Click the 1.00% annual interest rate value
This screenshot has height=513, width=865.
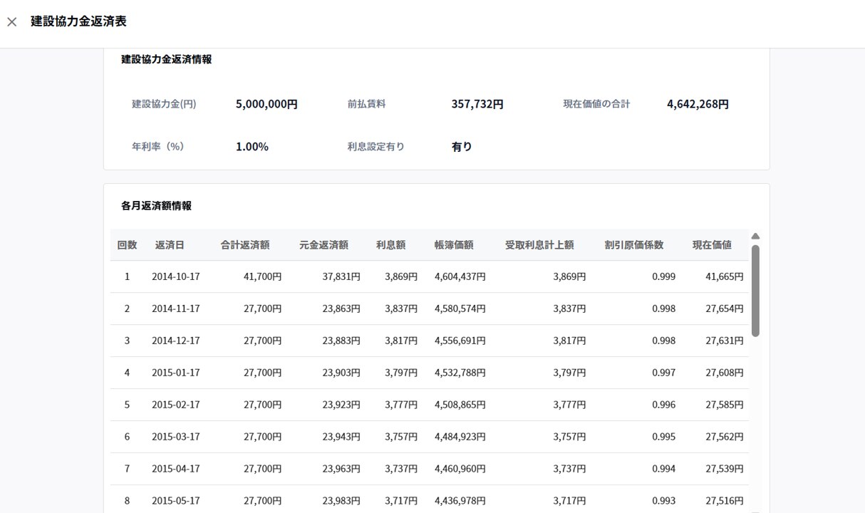pos(252,147)
